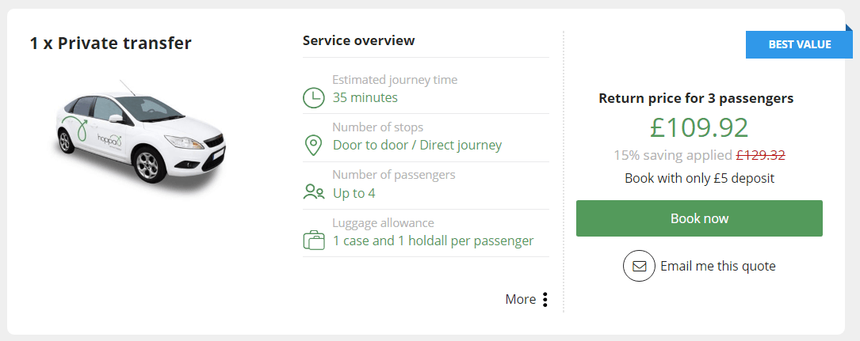Screen dimensions: 860x341
Task: Expand the More service details
Action: coord(520,299)
